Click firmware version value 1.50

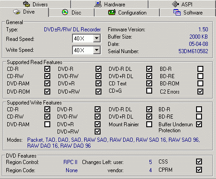(203, 30)
